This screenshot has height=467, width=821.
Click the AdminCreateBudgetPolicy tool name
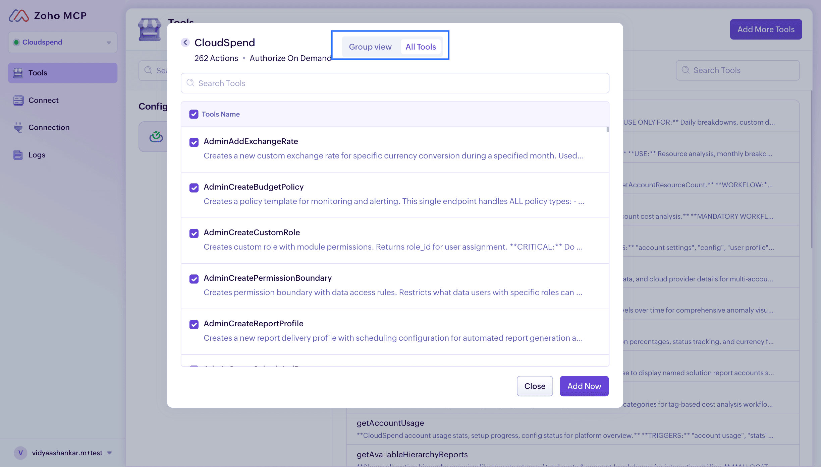pyautogui.click(x=254, y=187)
